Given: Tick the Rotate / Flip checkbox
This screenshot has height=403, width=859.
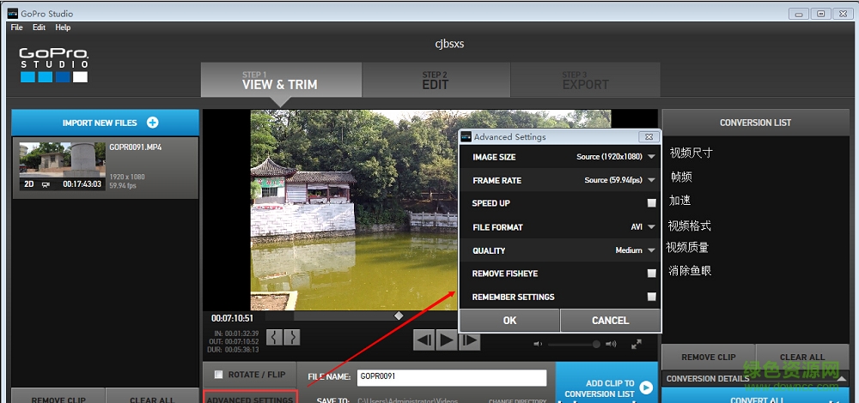Looking at the screenshot, I should coord(218,375).
